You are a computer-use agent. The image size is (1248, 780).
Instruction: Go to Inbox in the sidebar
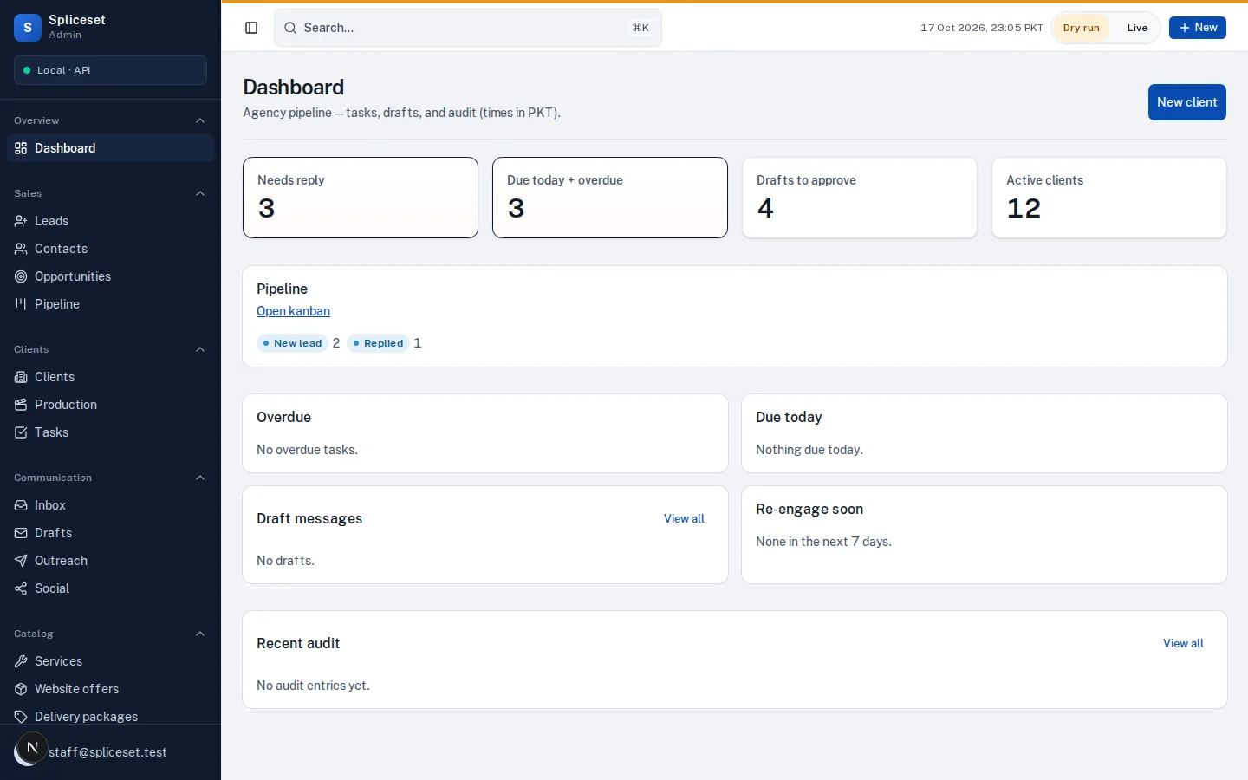tap(110, 505)
